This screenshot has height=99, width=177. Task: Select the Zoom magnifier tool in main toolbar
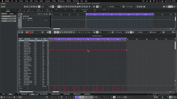click(75, 7)
